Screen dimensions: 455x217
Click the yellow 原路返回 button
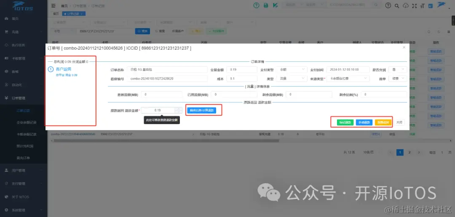[x=383, y=122]
